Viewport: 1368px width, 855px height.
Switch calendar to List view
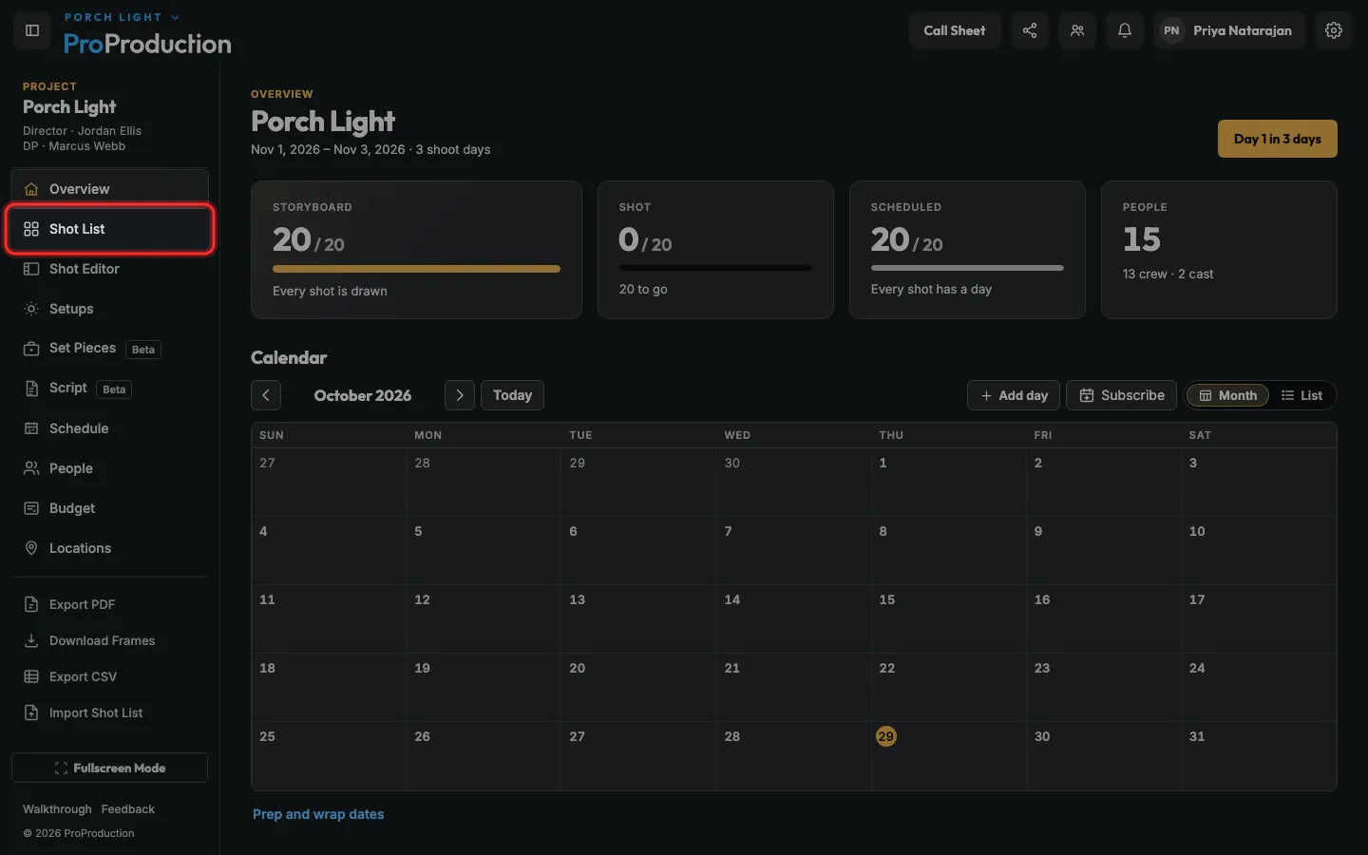(1301, 395)
